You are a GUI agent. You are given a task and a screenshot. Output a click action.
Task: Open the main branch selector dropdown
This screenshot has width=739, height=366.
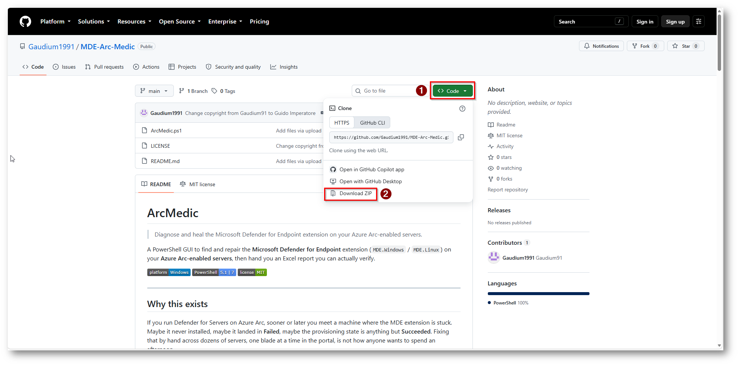(x=154, y=91)
